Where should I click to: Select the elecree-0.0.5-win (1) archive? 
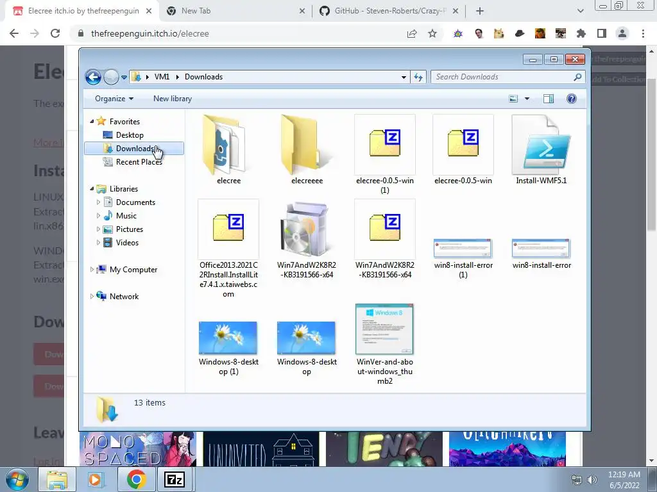tap(385, 154)
